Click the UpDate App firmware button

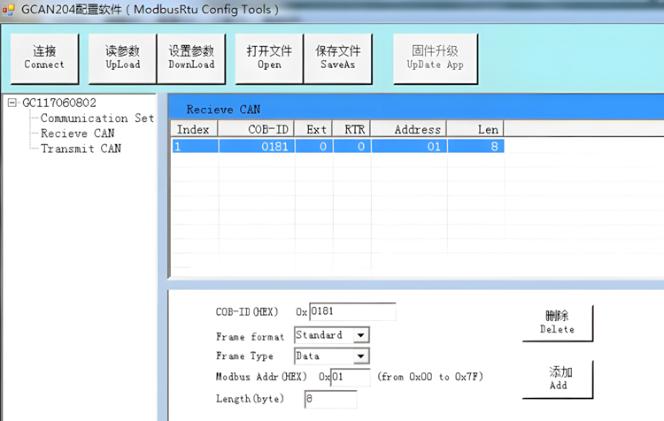pos(436,58)
